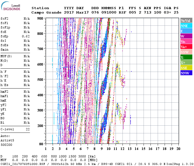This screenshot has width=194, height=166.
Task: Click the B1 parameter label
Action: tap(2, 123)
